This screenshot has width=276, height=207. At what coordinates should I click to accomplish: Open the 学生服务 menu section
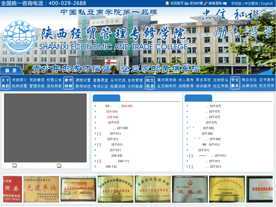(235, 83)
